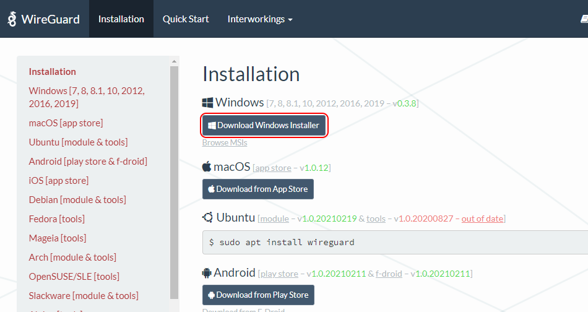Select the Installation navbar tab
The image size is (588, 312).
(121, 19)
